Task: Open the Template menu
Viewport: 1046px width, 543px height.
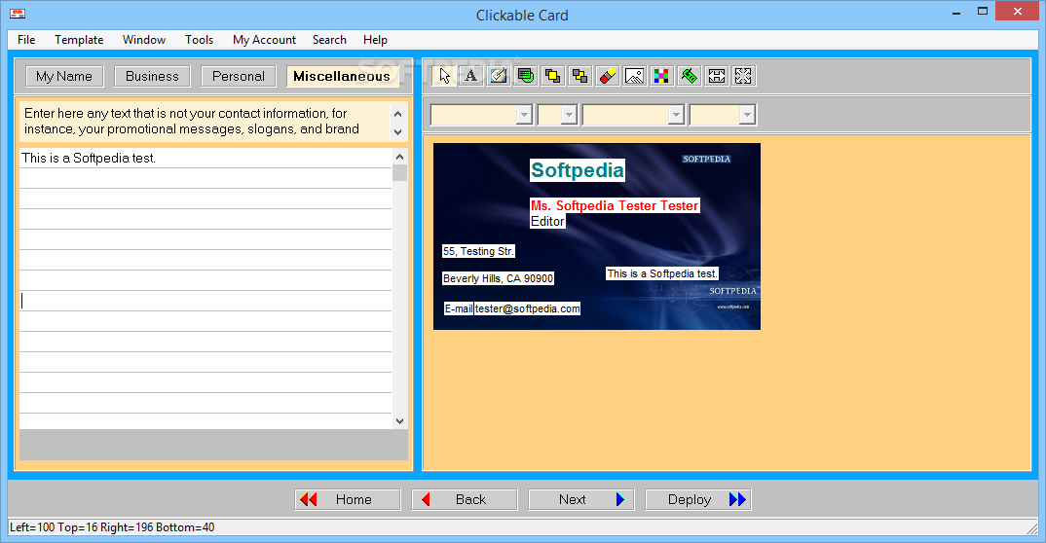Action: (x=79, y=40)
